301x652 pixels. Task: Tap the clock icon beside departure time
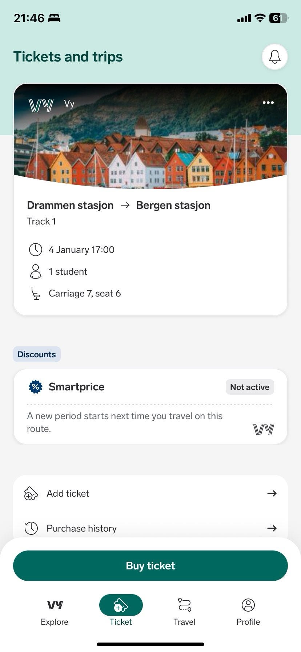click(36, 250)
